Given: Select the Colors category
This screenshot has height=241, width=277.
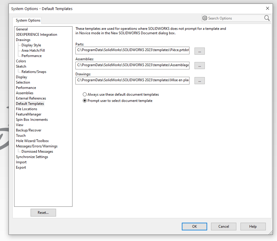Looking at the screenshot, I should coord(21,61).
